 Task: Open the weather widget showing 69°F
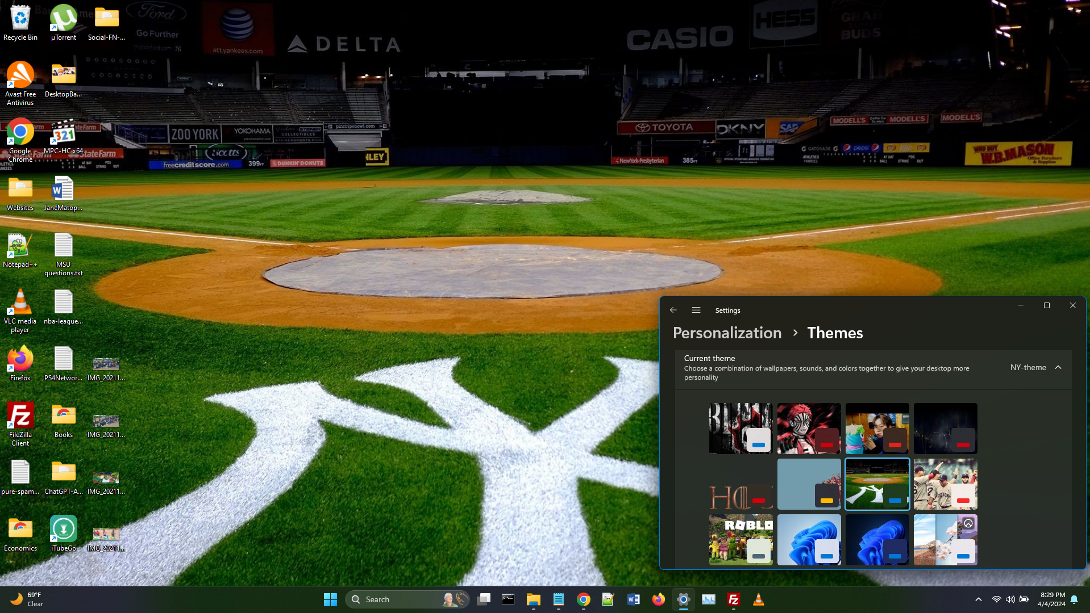point(27,599)
